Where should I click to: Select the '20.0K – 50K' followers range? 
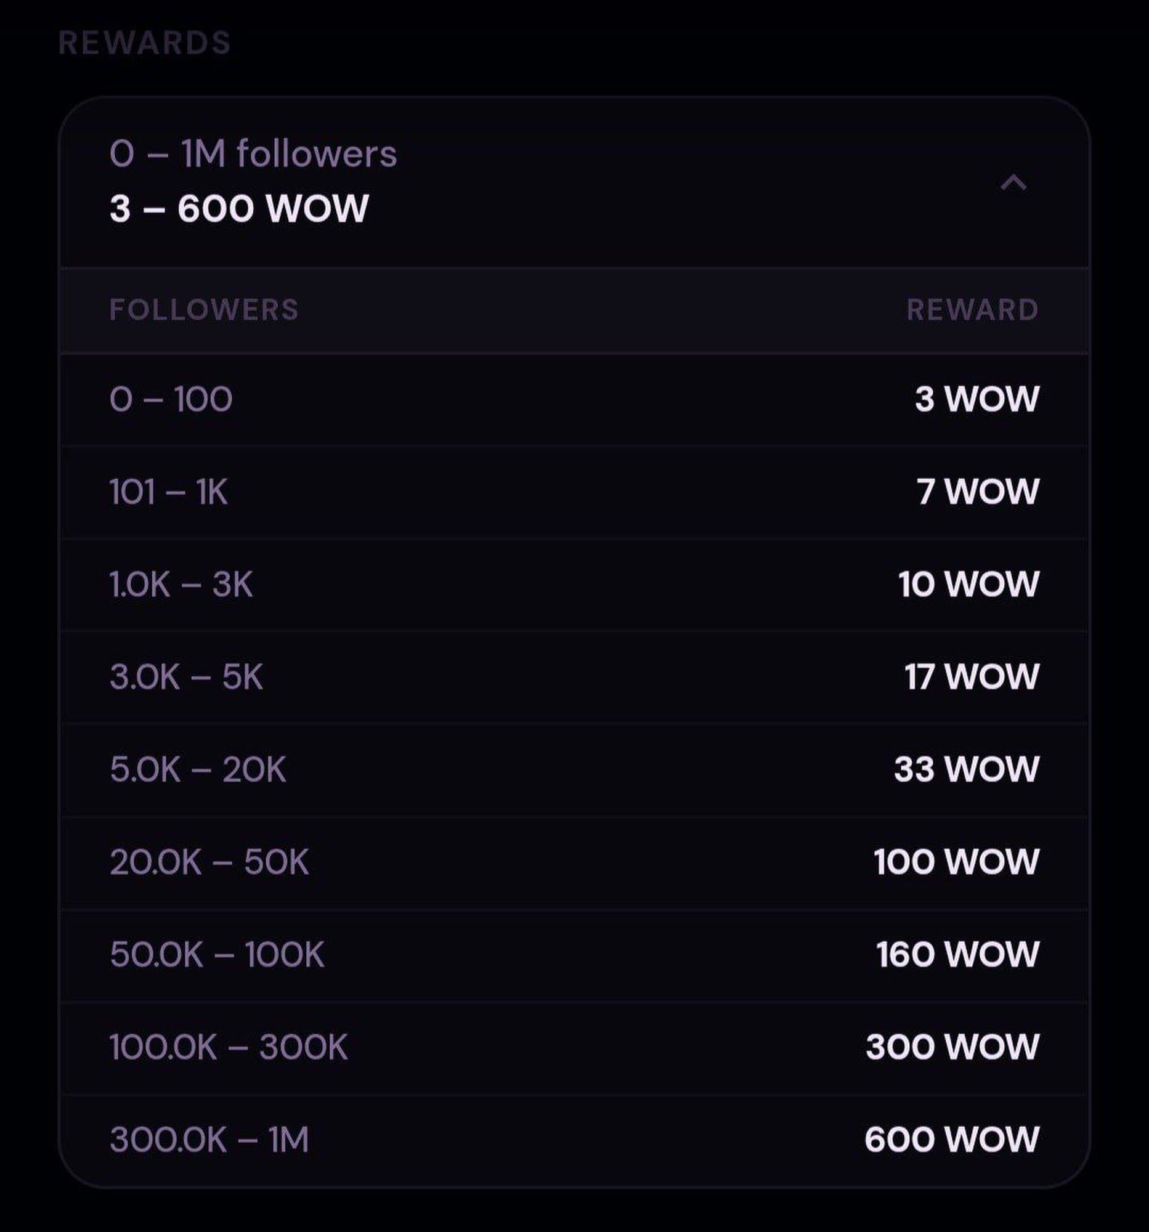[209, 862]
